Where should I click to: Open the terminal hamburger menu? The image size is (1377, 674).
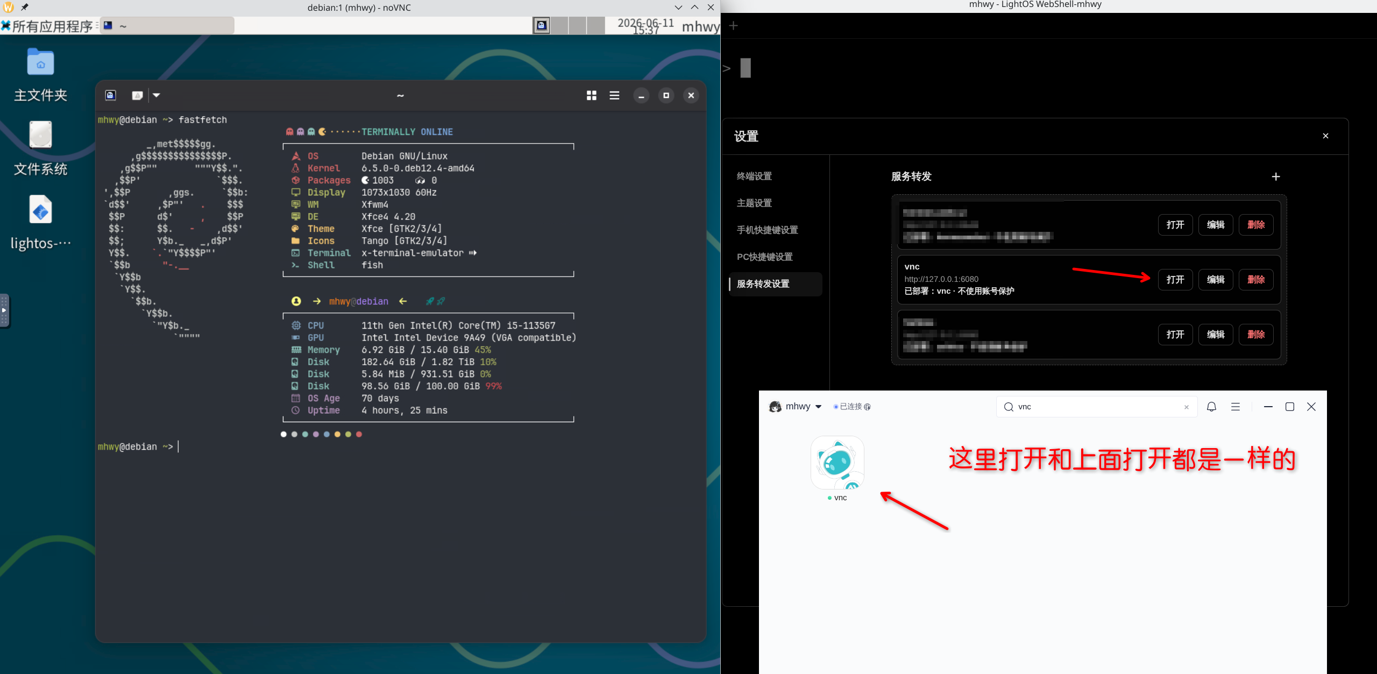pos(614,95)
